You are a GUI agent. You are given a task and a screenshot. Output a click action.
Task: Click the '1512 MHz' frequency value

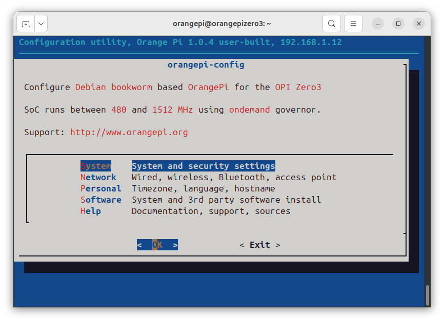coord(172,110)
